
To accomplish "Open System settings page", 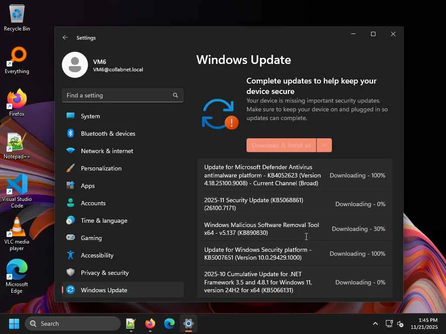I will click(x=122, y=116).
